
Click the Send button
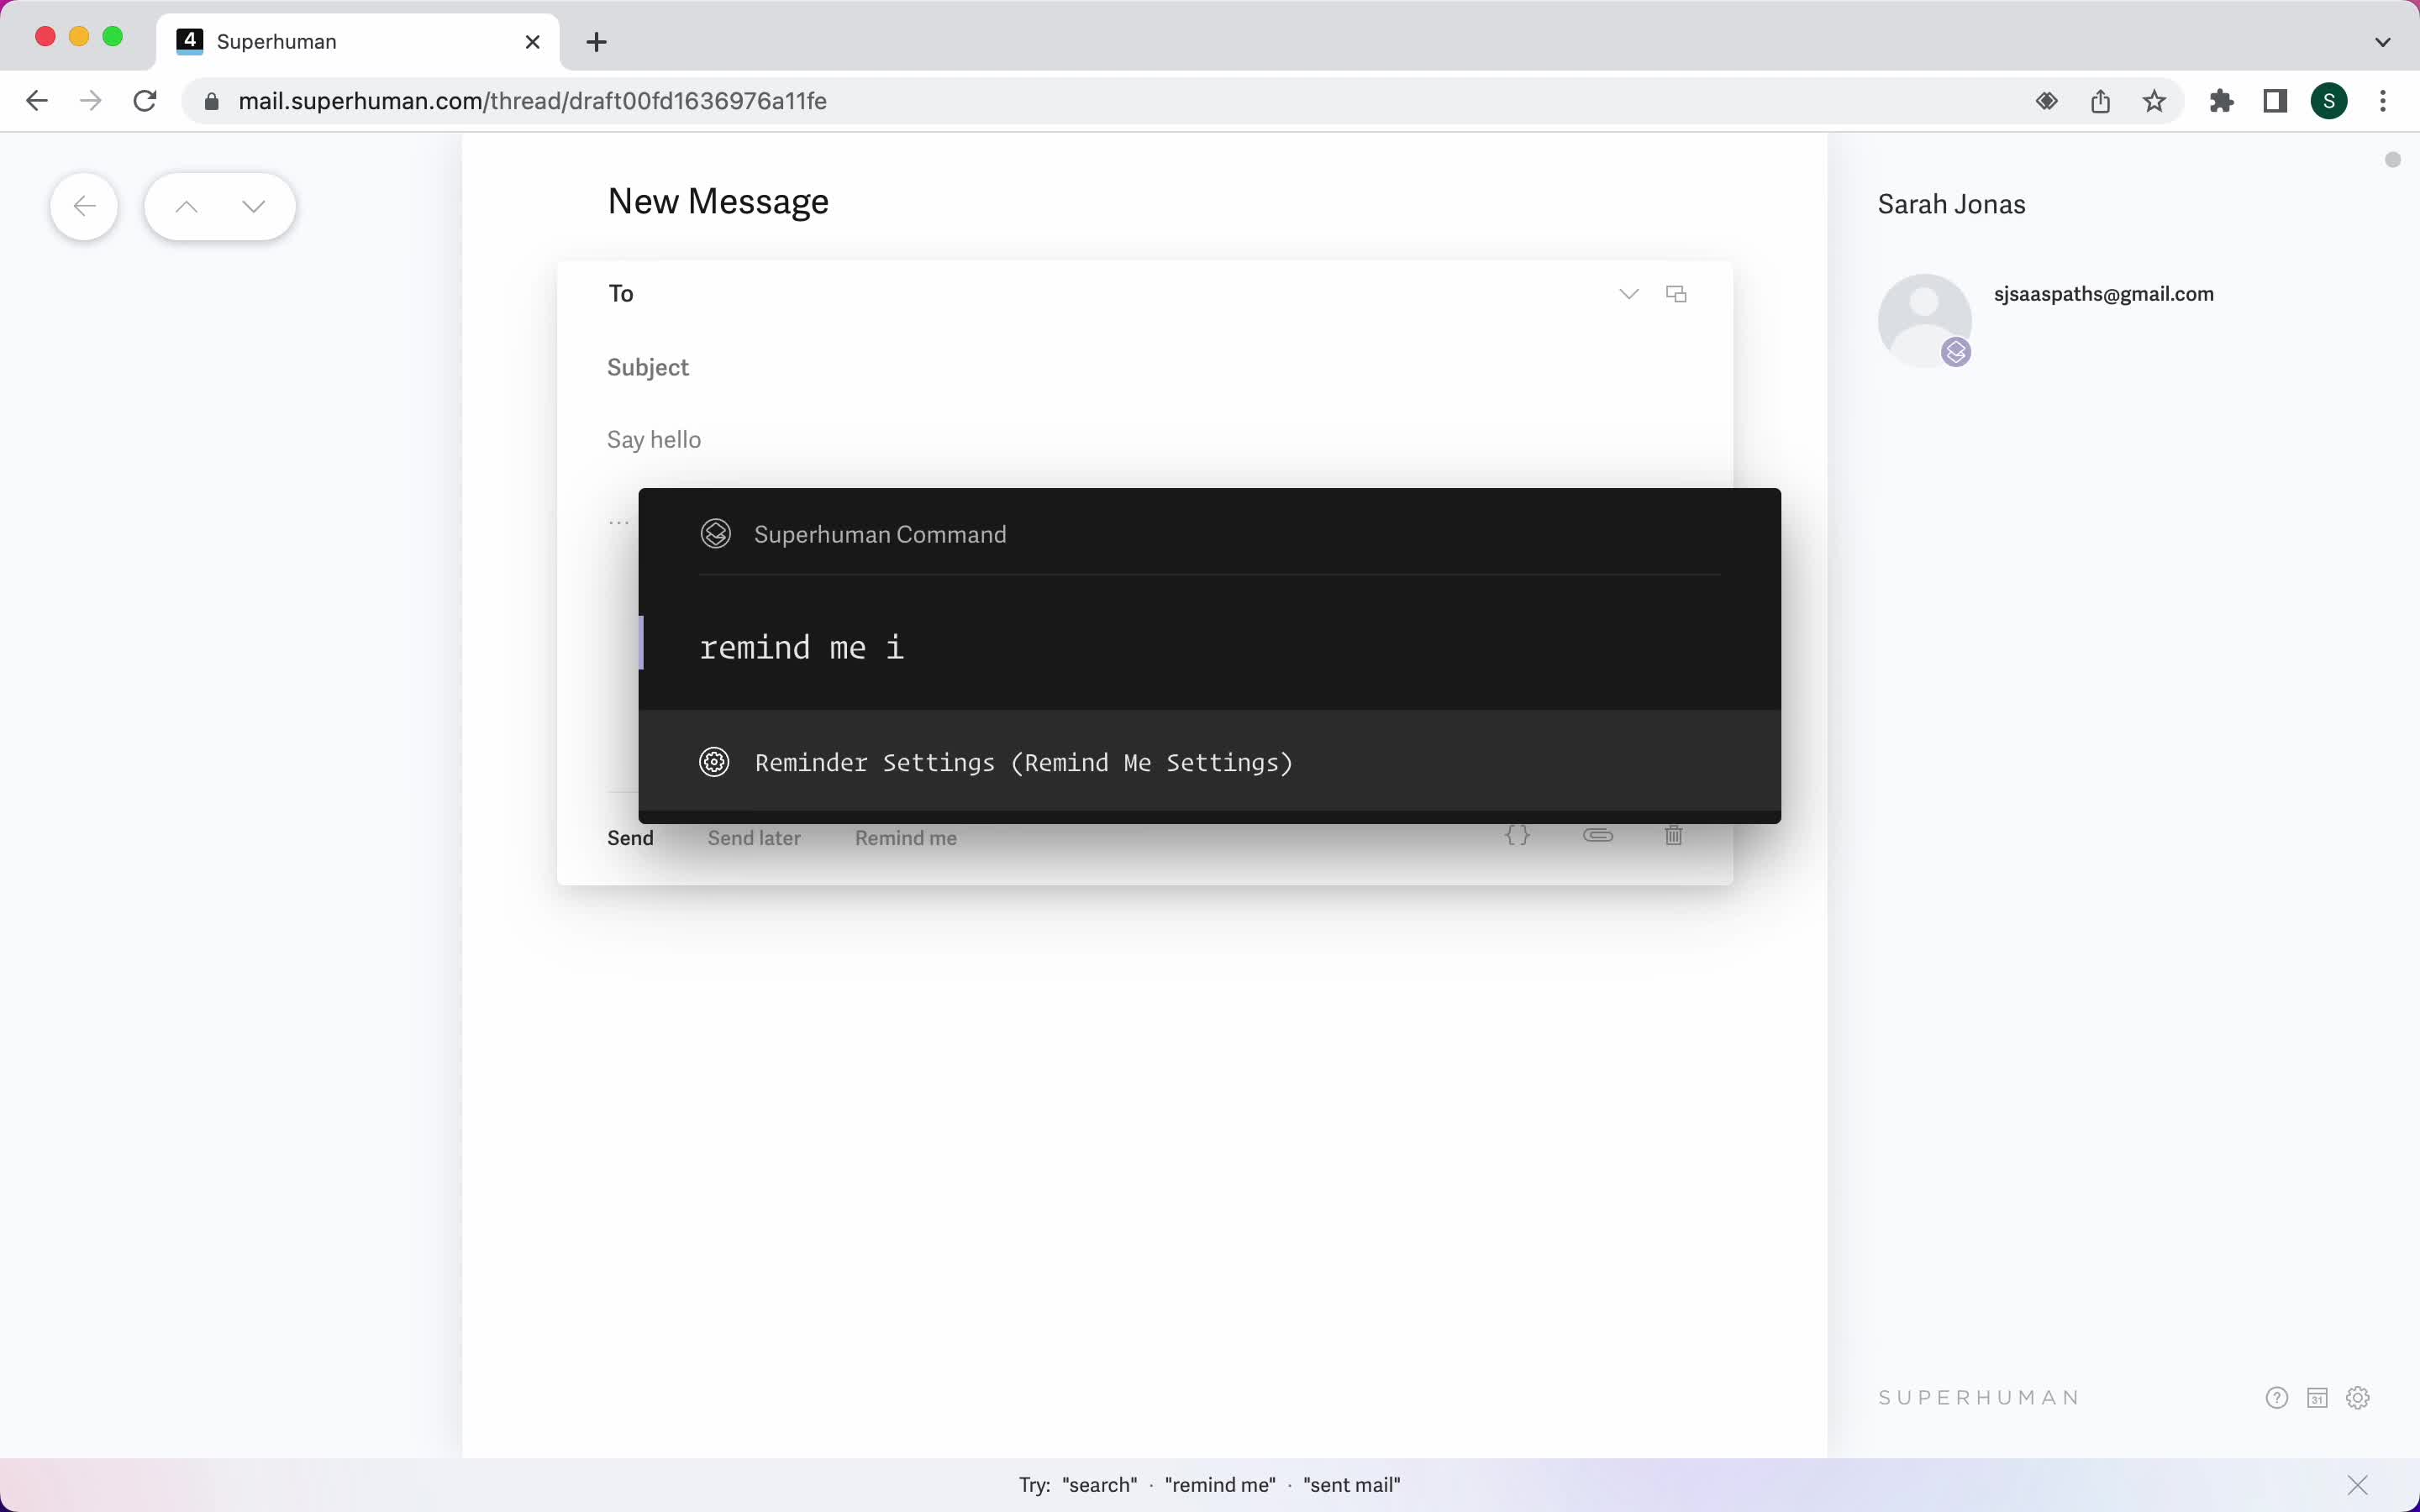click(x=630, y=838)
